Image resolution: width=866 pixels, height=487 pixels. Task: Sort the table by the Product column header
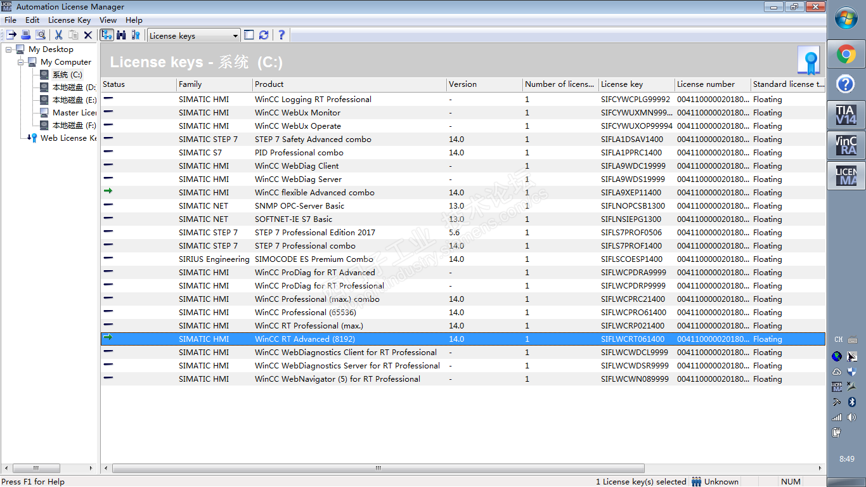(x=349, y=84)
